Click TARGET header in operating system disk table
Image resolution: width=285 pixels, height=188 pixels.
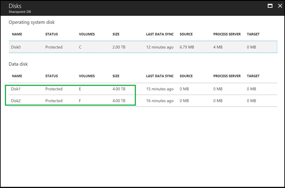click(x=253, y=34)
